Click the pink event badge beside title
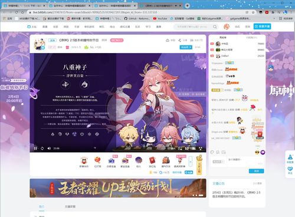Screen dimensions: 295x217 pos(117,40)
